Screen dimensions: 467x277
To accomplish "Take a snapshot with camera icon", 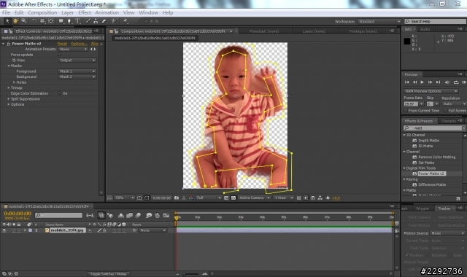I will click(177, 198).
